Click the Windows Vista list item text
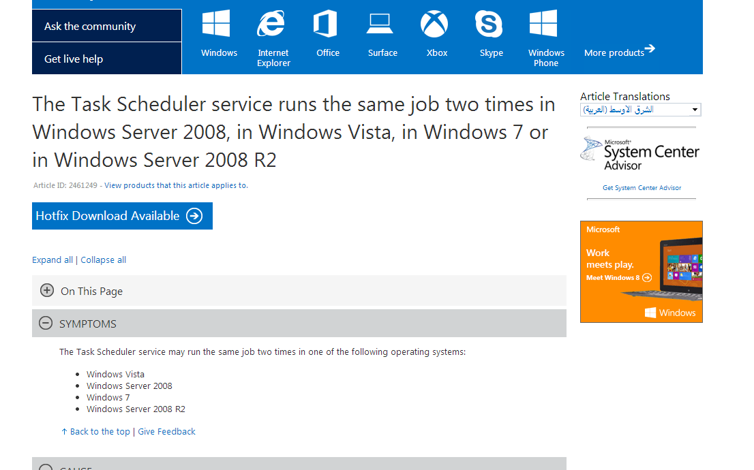The height and width of the screenshot is (470, 754). pyautogui.click(x=115, y=375)
